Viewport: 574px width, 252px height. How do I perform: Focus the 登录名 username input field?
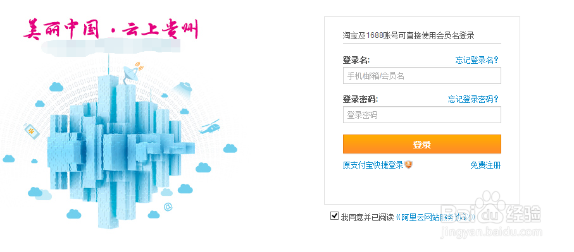pos(421,76)
